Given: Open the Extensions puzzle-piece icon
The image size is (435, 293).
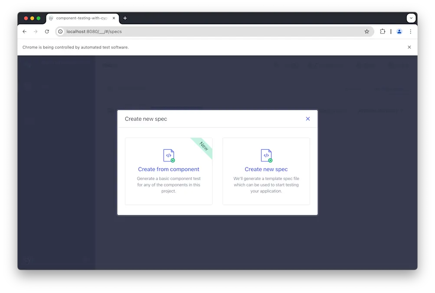Looking at the screenshot, I should click(382, 31).
